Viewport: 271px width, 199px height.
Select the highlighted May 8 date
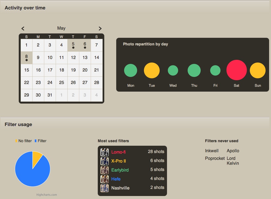[27, 58]
